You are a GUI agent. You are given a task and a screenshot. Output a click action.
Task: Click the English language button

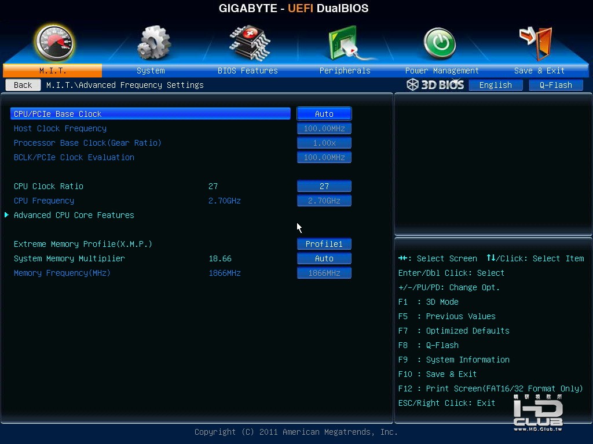496,85
